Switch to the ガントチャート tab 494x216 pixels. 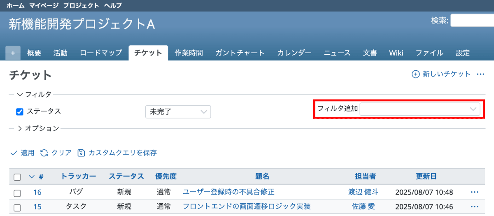(240, 53)
